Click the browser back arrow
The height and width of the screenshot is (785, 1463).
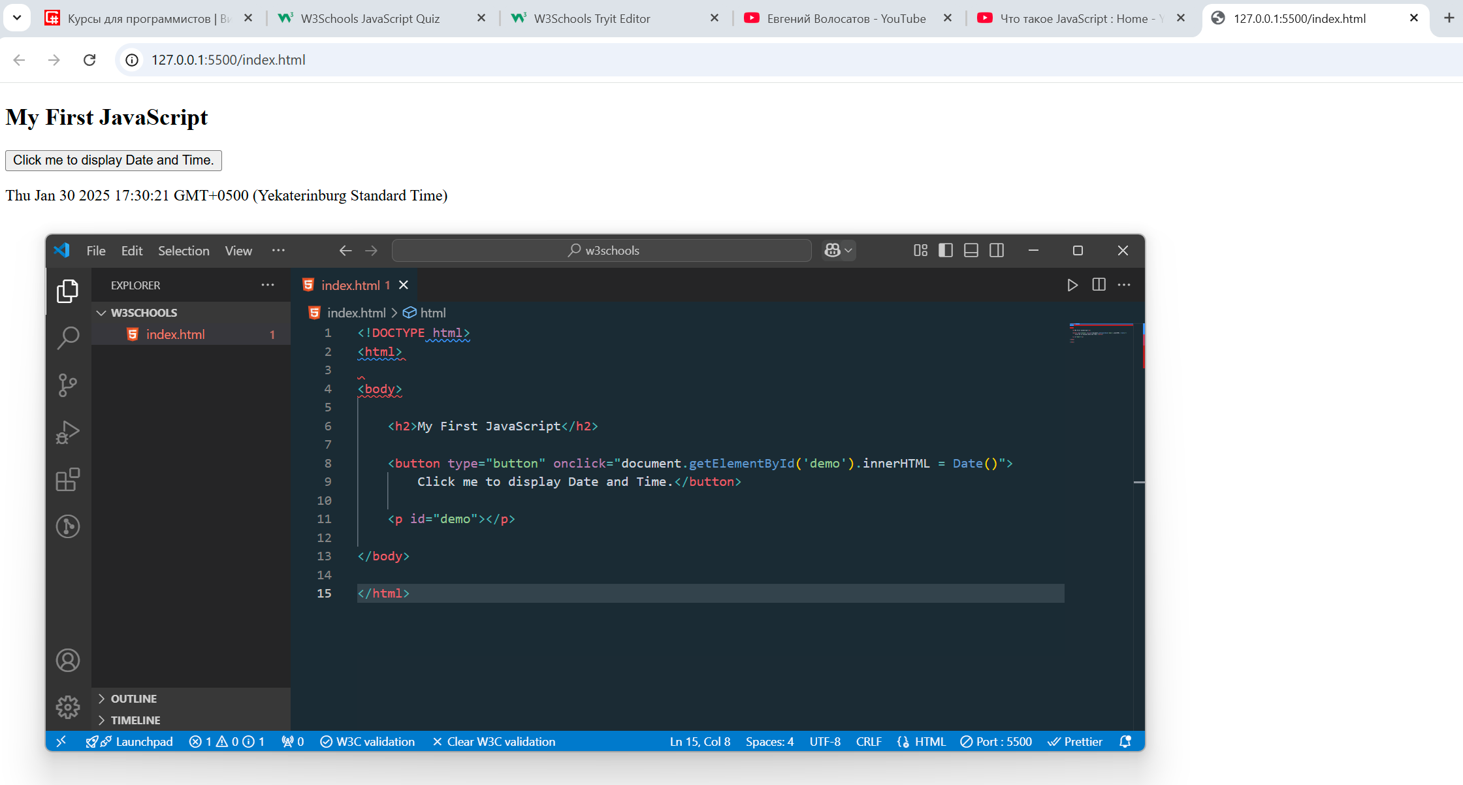19,60
